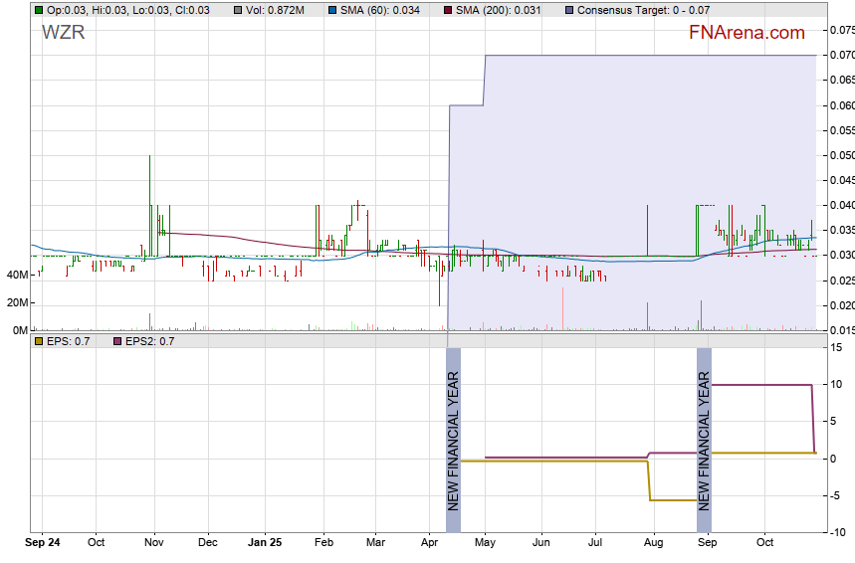
Task: Select the WZR ticker label
Action: (63, 33)
